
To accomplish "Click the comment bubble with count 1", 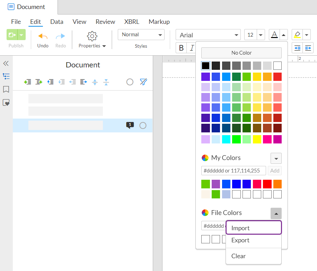I will [x=130, y=125].
